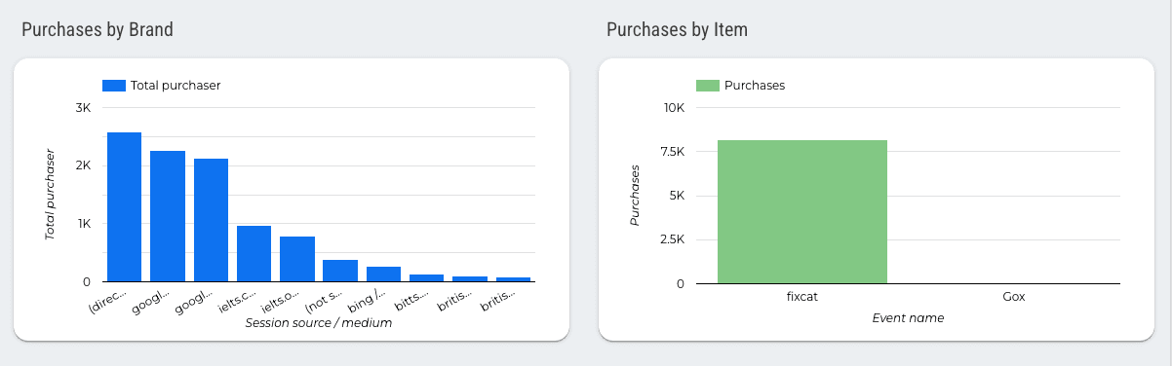This screenshot has width=1172, height=366.
Task: Click the "Event name" axis title
Action: [x=908, y=317]
